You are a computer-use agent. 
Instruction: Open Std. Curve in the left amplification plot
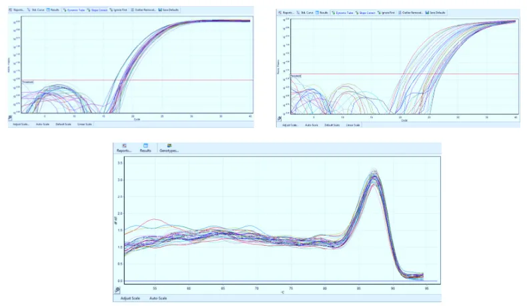[x=36, y=10]
